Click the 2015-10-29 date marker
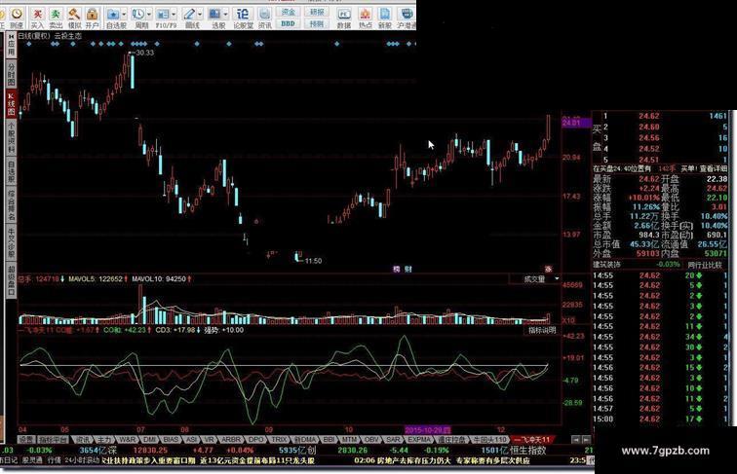Screen dimensions: 737x474 tap(428, 429)
